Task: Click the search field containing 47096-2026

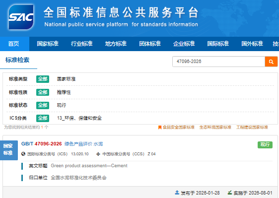Action: tap(218, 62)
